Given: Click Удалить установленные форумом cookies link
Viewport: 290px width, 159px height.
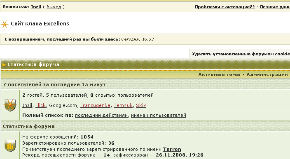Looking at the screenshot, I should tap(241, 54).
